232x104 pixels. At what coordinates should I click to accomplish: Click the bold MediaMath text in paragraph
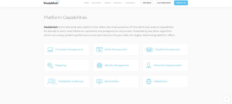51,27
